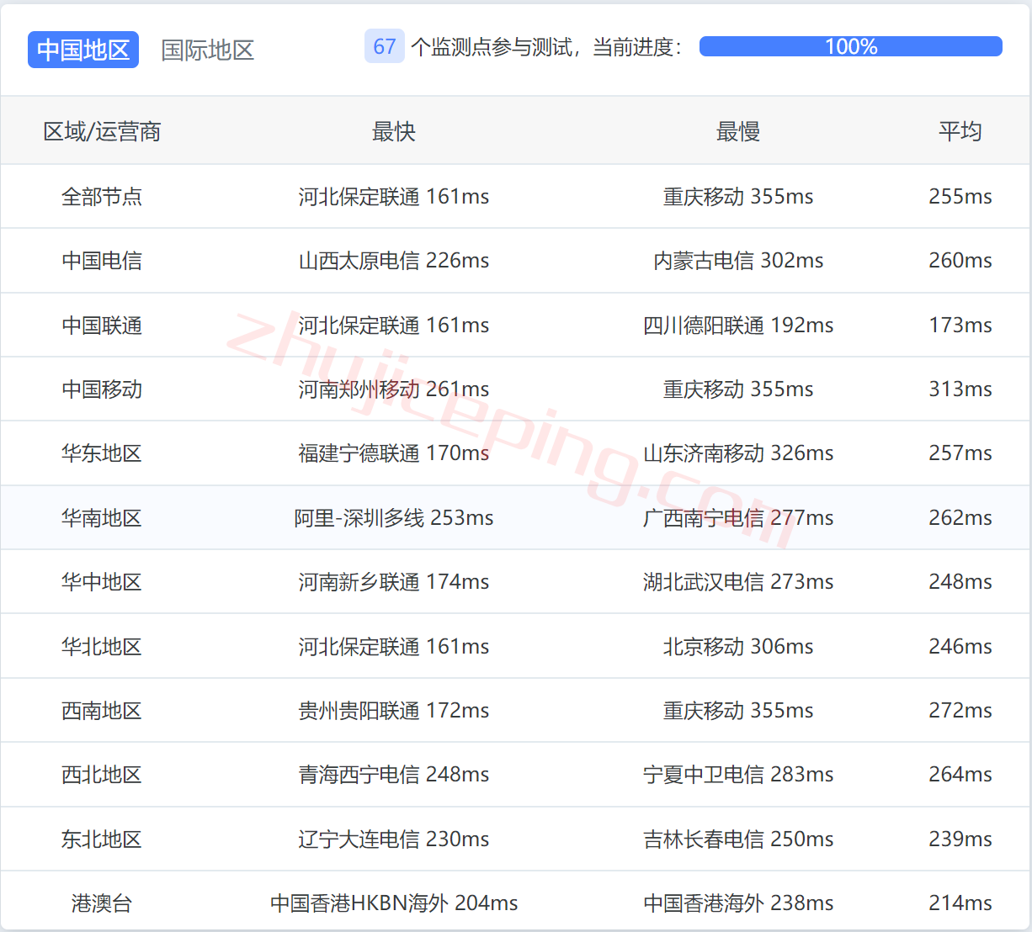
Task: Click the 最慢 column header
Action: pyautogui.click(x=737, y=131)
